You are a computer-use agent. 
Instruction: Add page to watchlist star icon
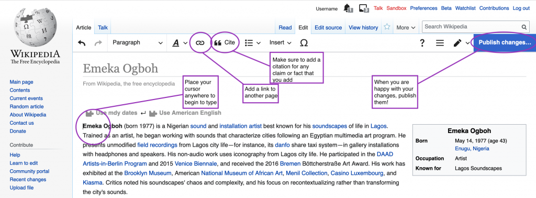coord(387,27)
